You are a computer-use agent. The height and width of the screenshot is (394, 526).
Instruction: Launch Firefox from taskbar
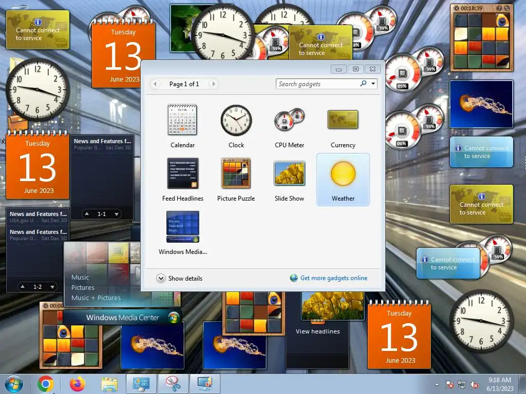78,384
